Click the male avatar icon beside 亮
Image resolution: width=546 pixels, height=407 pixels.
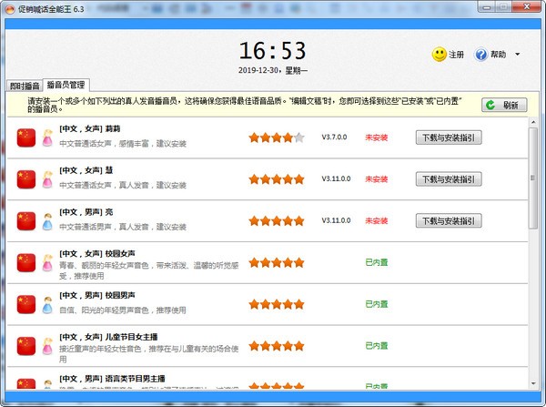[x=47, y=220]
